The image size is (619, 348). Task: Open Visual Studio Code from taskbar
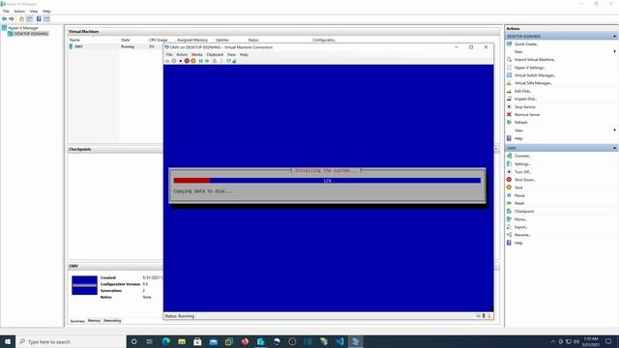339,341
